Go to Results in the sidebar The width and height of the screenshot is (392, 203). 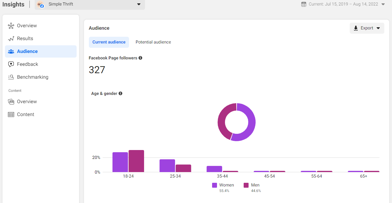coord(41,39)
